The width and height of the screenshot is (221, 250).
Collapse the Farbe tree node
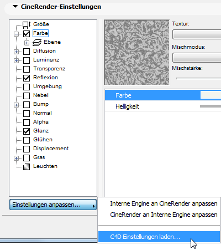pos(16,34)
